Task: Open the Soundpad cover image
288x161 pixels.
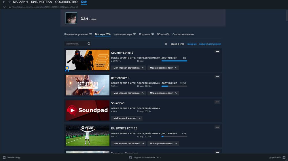Action: 88,110
